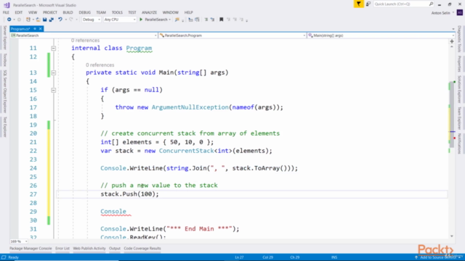Open the Toolbox side tab
Image resolution: width=465 pixels, height=261 pixels.
pos(5,60)
